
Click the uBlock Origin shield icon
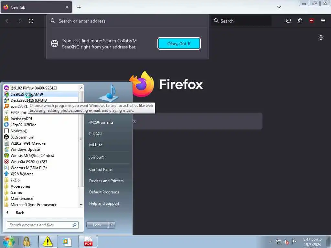[x=312, y=21]
